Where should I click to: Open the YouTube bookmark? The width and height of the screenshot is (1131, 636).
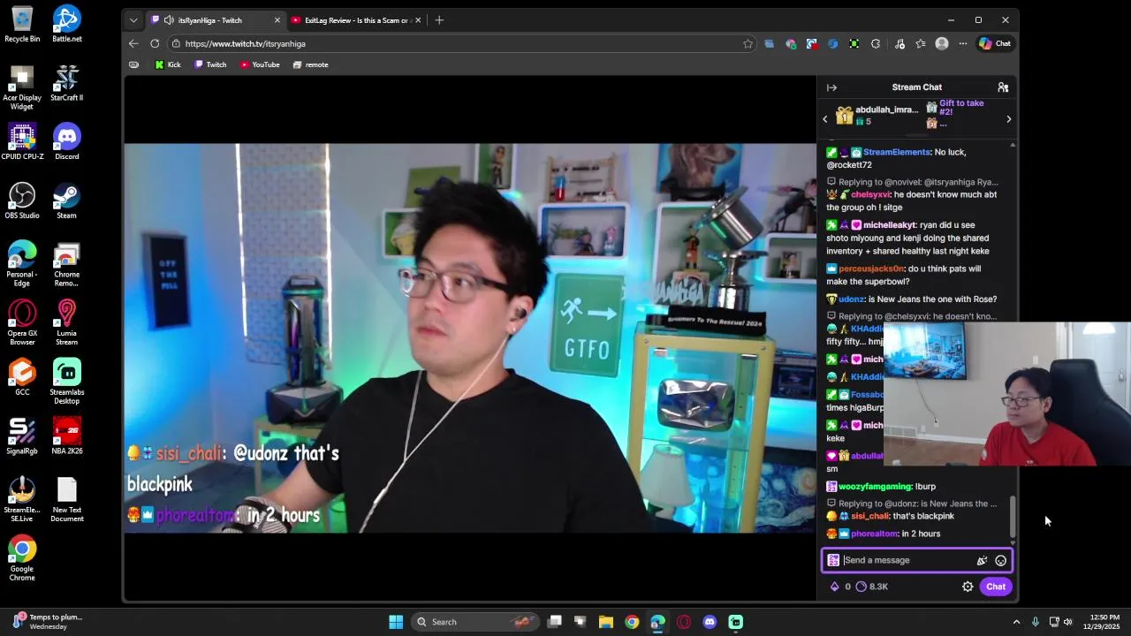(260, 64)
